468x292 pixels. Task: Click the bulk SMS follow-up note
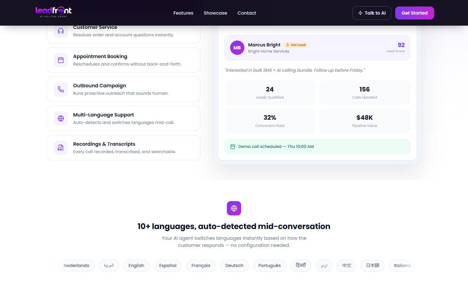pos(295,70)
